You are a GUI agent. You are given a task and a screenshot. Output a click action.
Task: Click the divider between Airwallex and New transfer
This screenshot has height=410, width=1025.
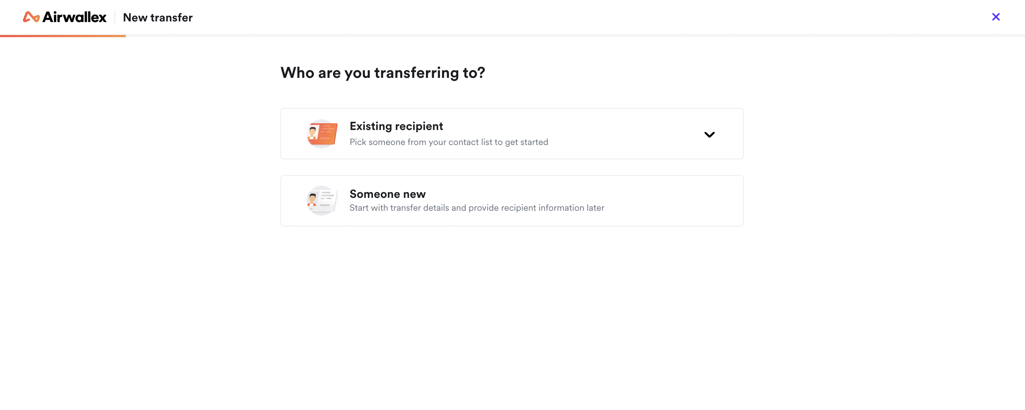click(115, 17)
